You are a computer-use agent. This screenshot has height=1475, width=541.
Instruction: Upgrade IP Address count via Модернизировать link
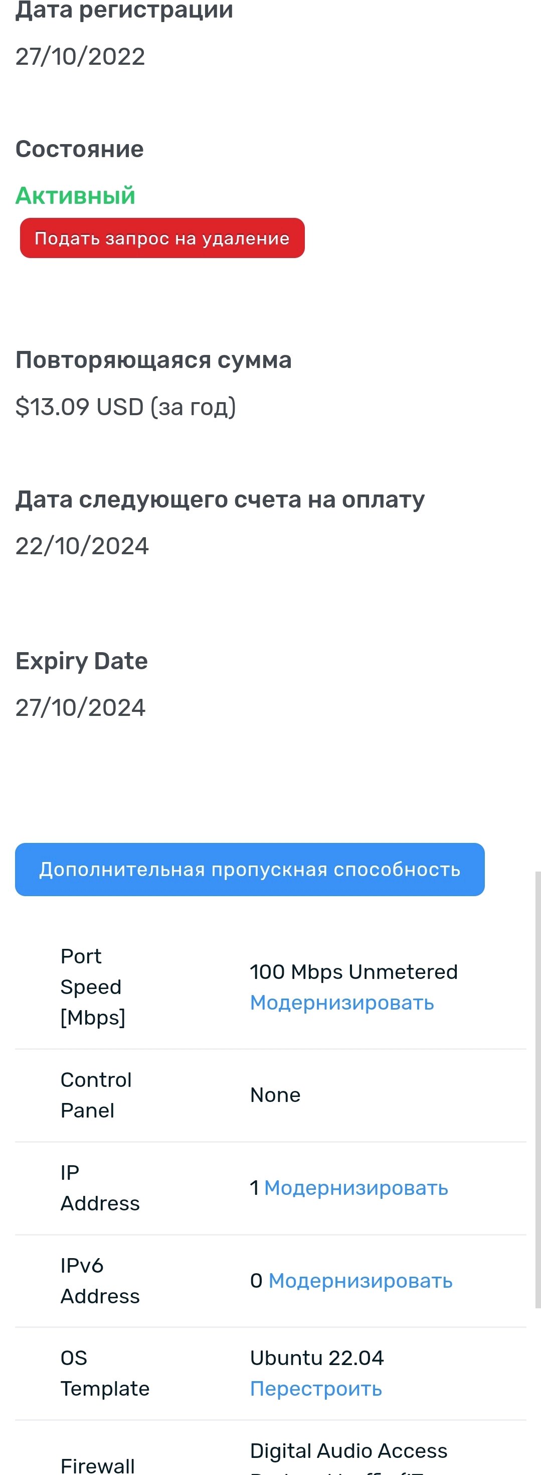point(355,1188)
